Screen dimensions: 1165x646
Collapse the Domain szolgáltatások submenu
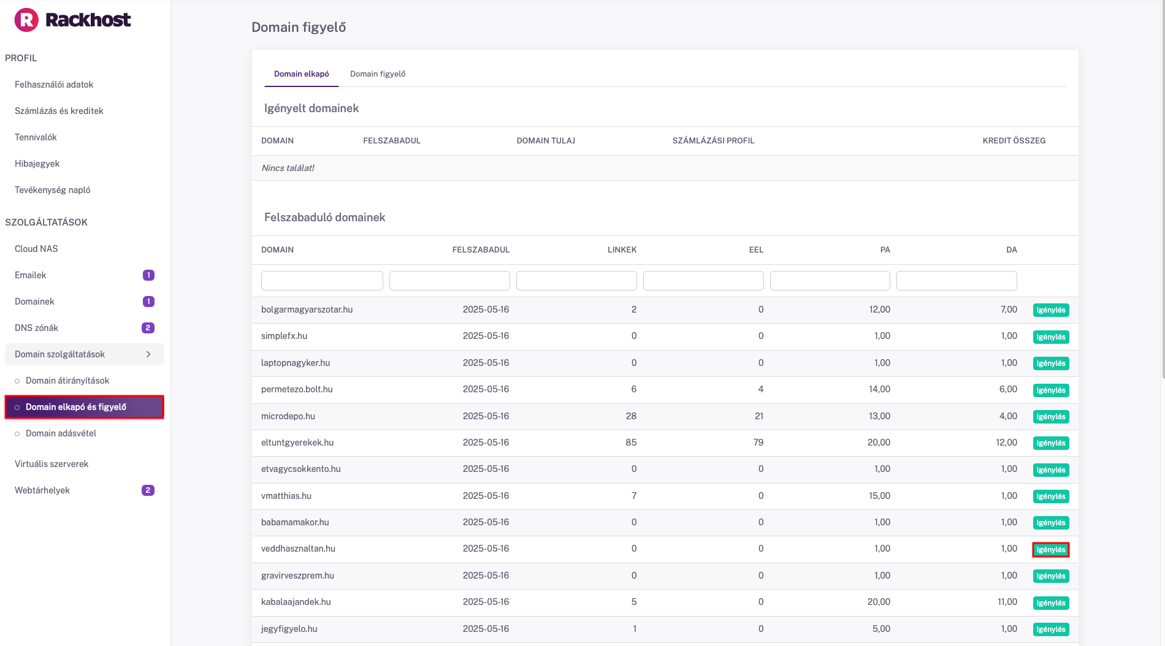(85, 354)
